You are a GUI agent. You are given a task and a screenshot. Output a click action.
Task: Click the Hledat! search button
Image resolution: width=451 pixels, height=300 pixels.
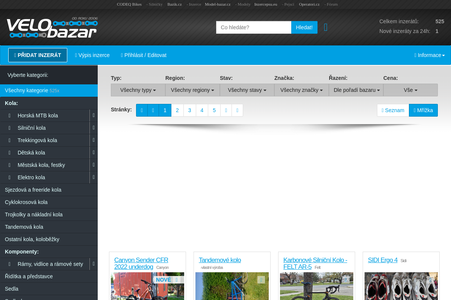[x=304, y=27]
